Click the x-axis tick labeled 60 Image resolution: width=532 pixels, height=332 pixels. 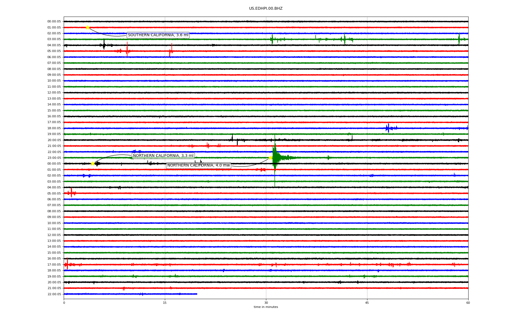[x=468, y=303]
